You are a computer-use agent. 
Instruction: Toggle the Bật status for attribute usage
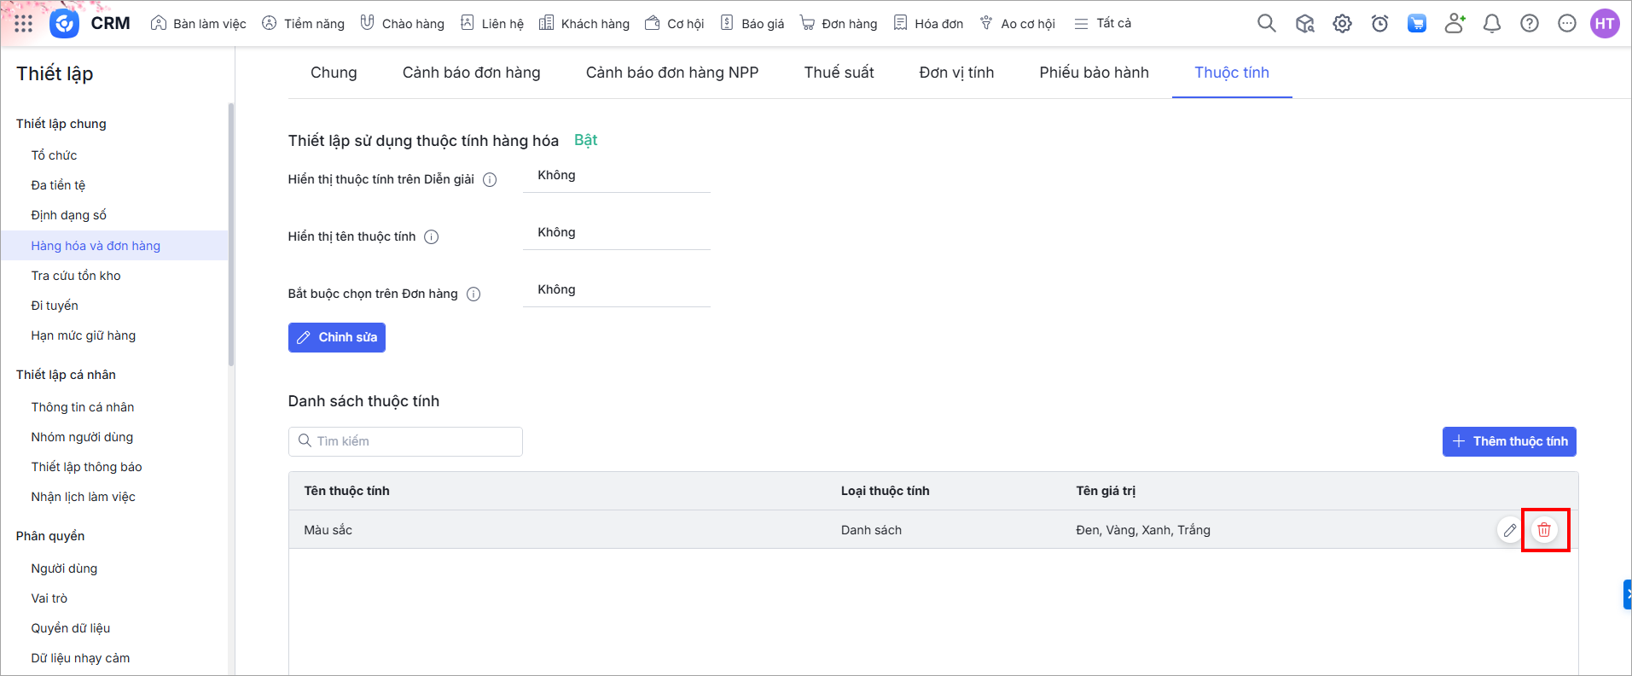coord(585,140)
